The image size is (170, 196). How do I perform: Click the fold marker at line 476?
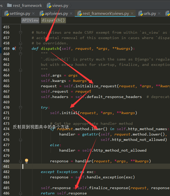point(20,140)
